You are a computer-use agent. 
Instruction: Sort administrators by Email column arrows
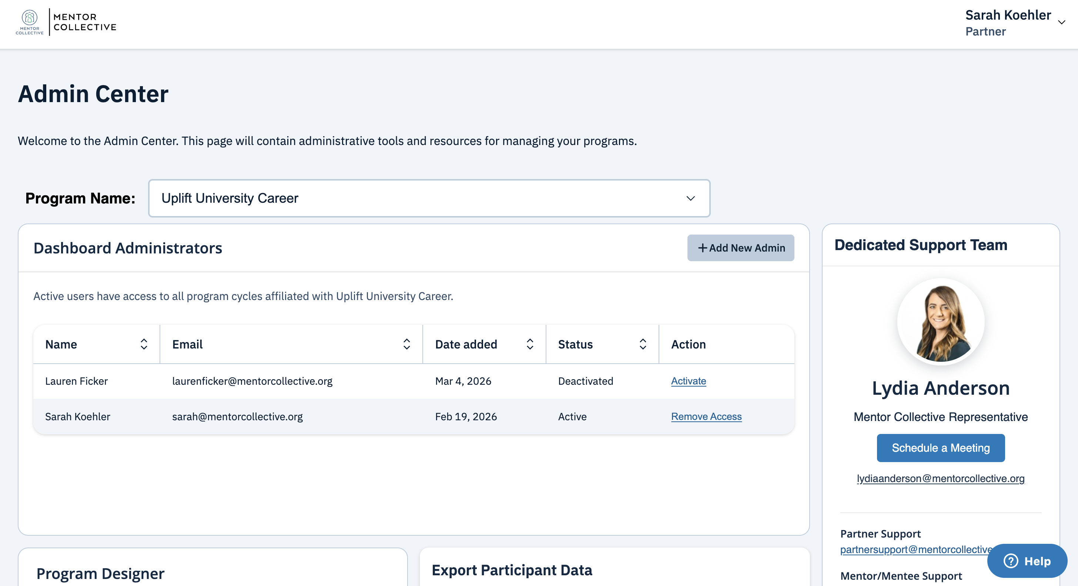(x=407, y=344)
